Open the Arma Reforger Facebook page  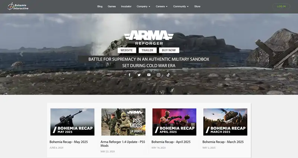coord(130,75)
